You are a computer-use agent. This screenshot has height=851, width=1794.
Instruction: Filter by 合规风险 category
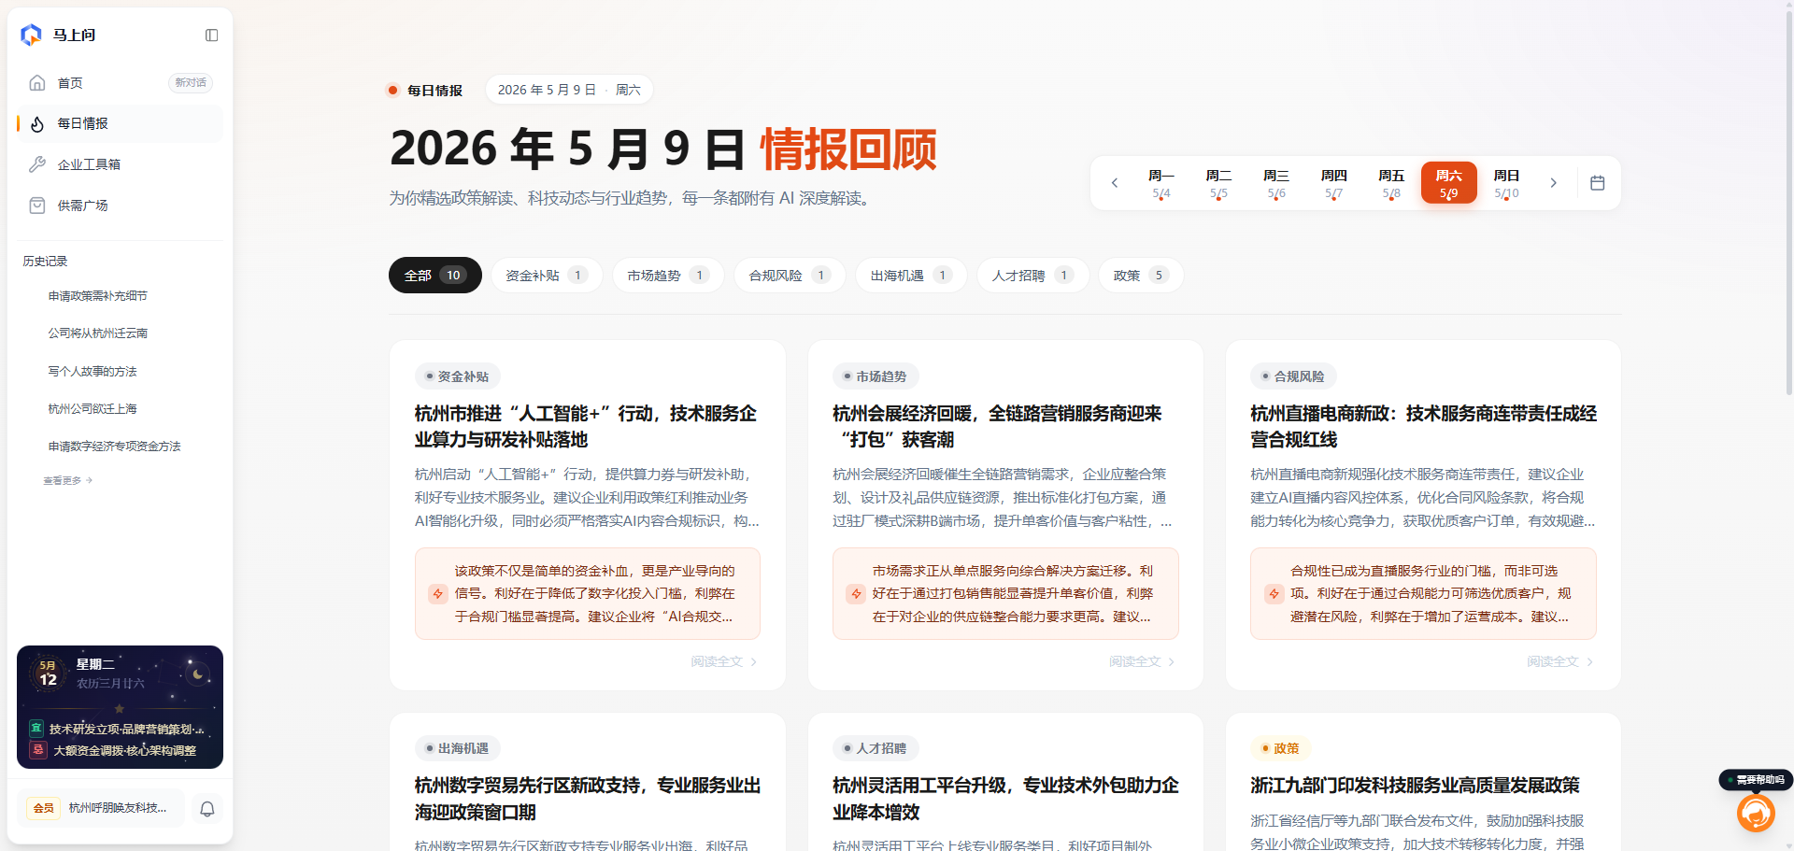coord(790,276)
